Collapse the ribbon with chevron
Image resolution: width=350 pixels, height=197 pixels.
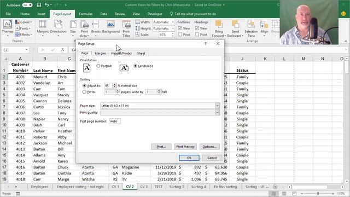[346, 41]
